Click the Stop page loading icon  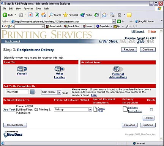tap(30, 15)
